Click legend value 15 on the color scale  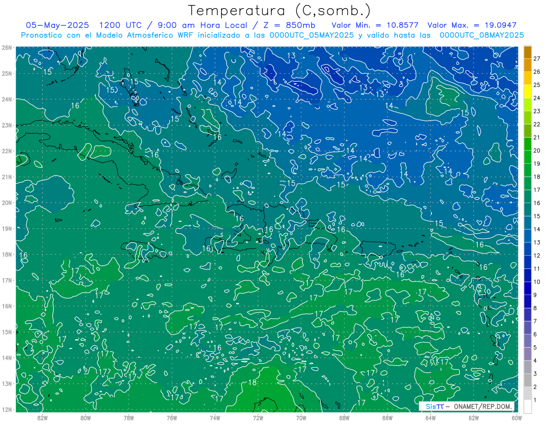[x=537, y=216]
